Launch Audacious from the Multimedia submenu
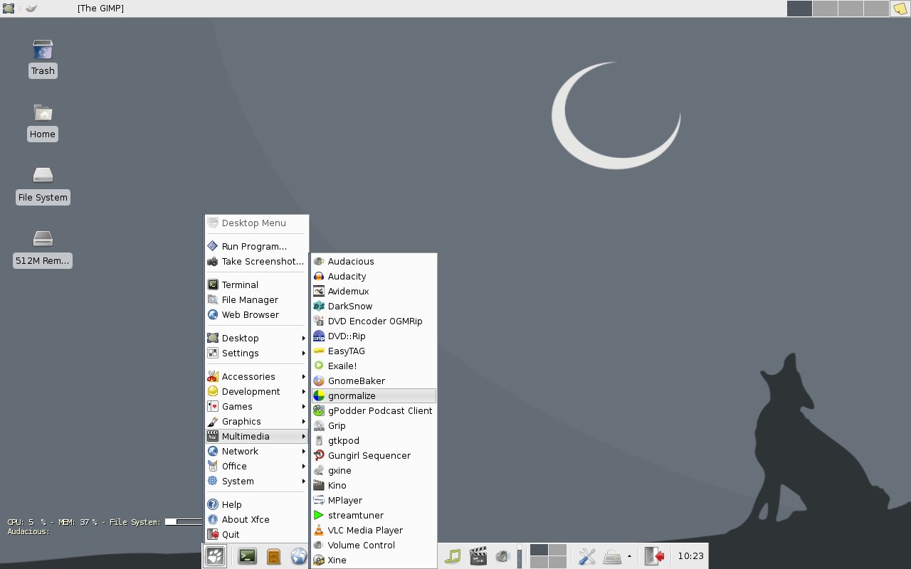The image size is (911, 569). pos(374,261)
